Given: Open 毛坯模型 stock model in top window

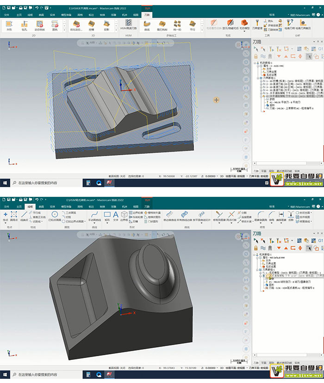Looking at the screenshot, I should pyautogui.click(x=244, y=24).
